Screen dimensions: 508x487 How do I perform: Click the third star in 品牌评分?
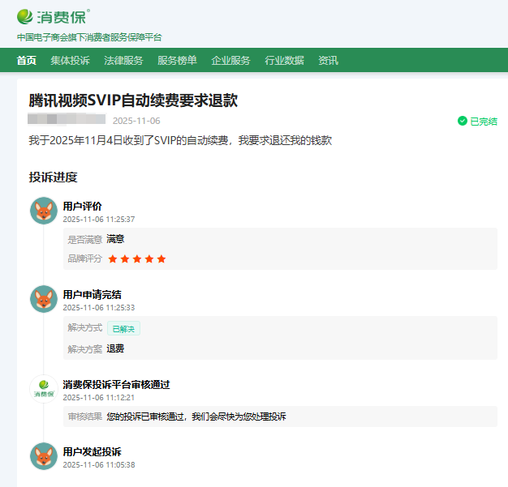click(137, 259)
